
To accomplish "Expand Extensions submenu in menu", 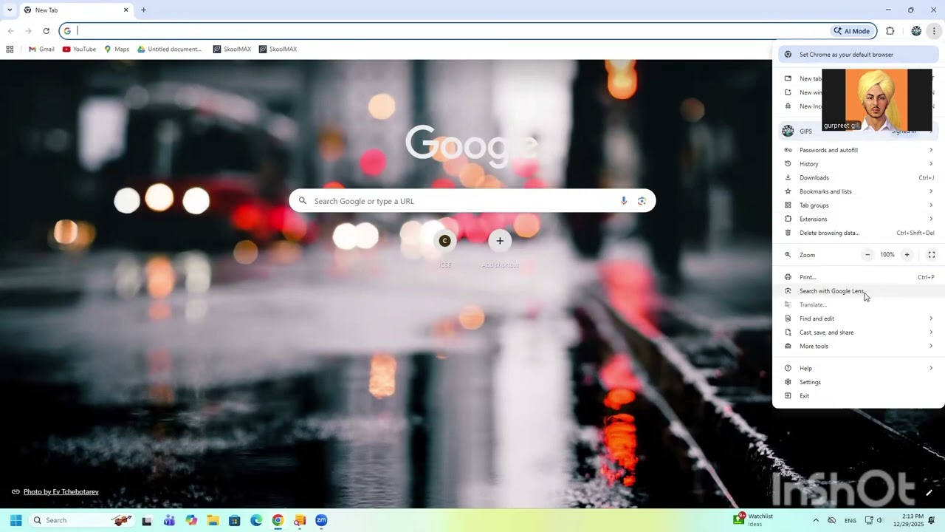I will coord(859,219).
